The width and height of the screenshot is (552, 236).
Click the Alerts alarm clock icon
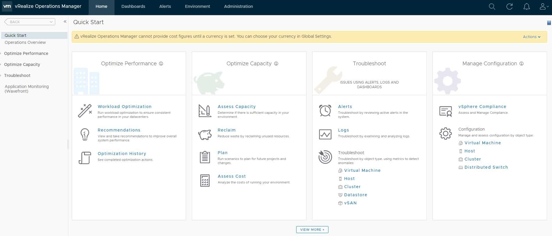pyautogui.click(x=325, y=111)
